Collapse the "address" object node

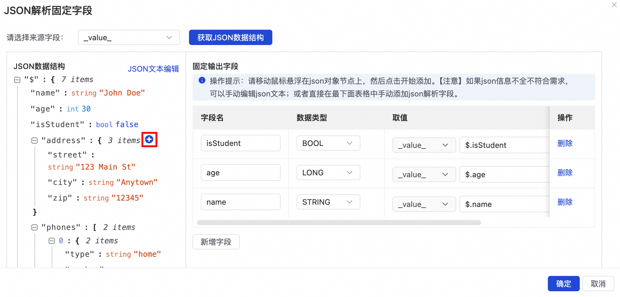(34, 141)
